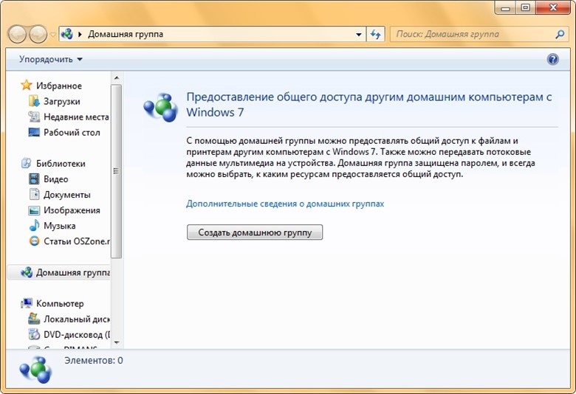Screen dimensions: 576x394
Task: Close the Домашняя группа window
Action: (x=553, y=7)
